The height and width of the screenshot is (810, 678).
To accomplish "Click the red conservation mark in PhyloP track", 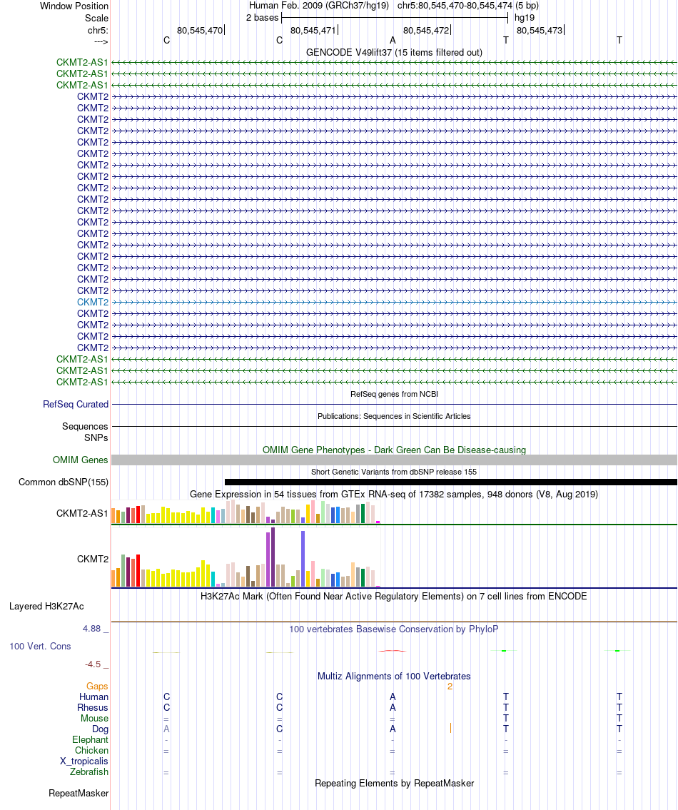I will tap(393, 651).
